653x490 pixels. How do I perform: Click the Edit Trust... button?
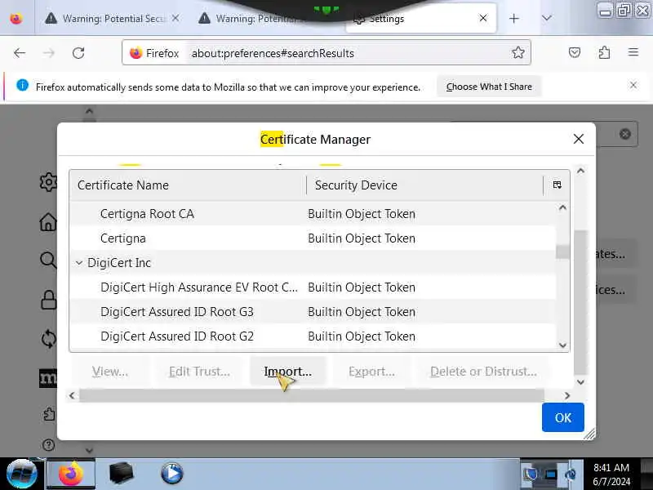[x=199, y=372]
